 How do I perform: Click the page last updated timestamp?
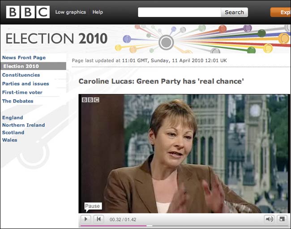(150, 60)
